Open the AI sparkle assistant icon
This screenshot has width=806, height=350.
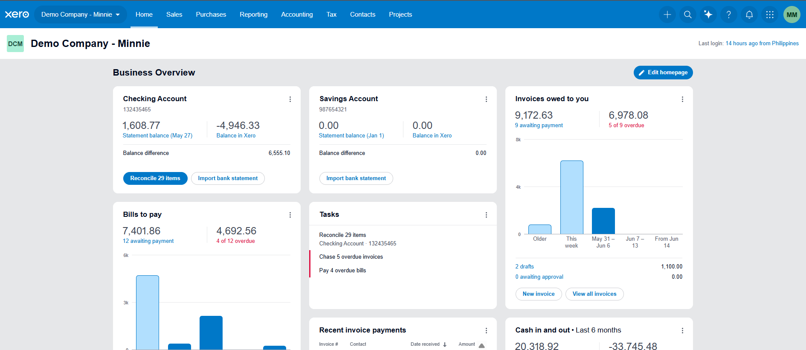point(708,15)
